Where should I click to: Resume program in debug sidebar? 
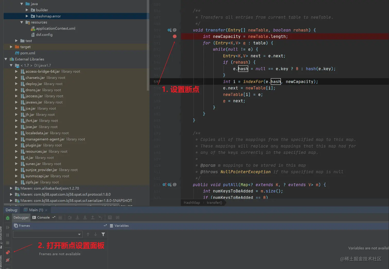[x=8, y=227]
